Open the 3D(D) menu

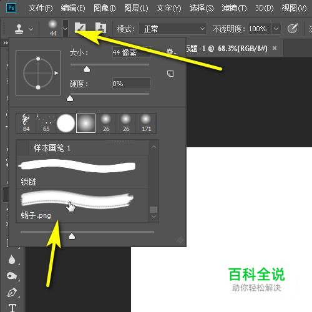click(x=265, y=8)
